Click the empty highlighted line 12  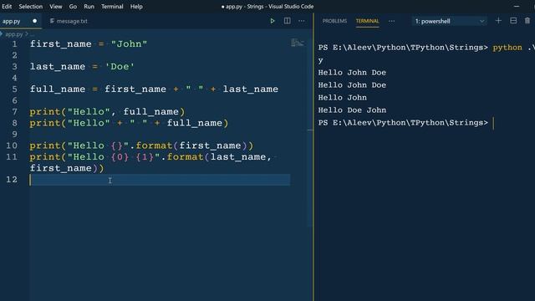point(160,180)
